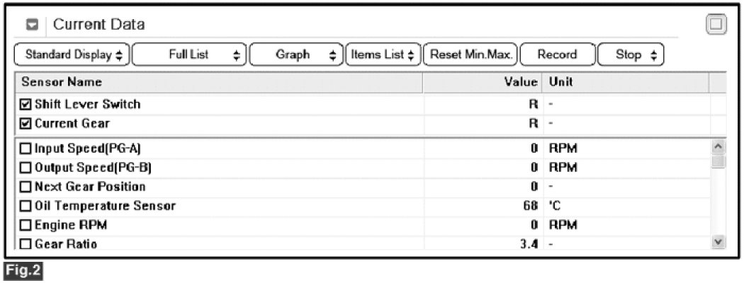
Task: Enable the Input Speed(PG-A) checkbox
Action: [26, 149]
